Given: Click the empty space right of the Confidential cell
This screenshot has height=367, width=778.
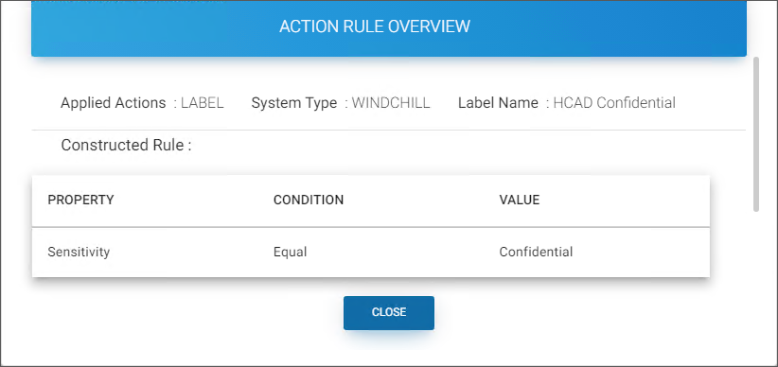Looking at the screenshot, I should [640, 252].
